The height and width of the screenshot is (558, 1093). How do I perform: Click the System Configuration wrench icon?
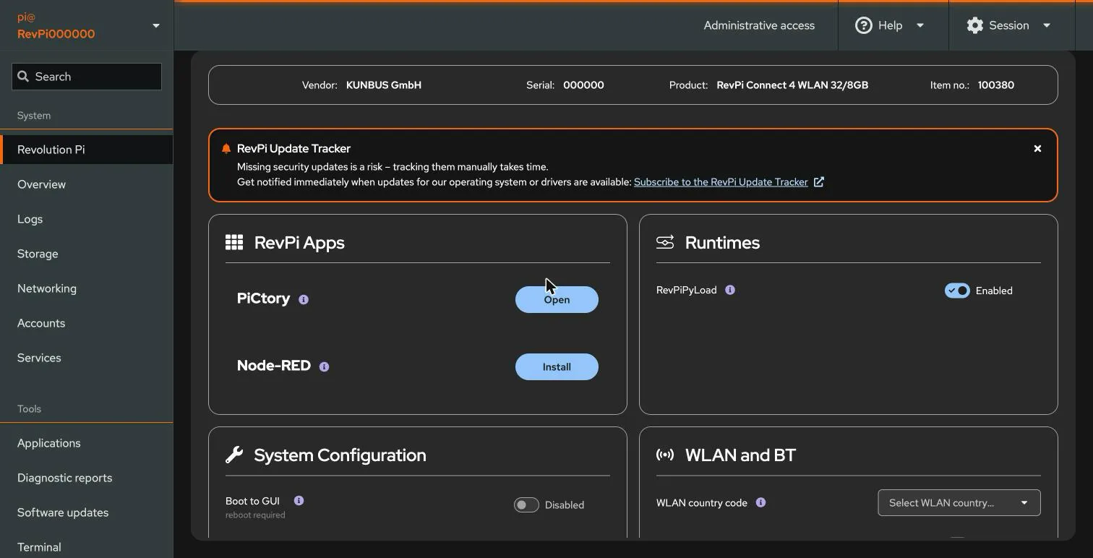(234, 455)
